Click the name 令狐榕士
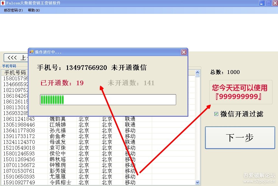 pos(60,182)
